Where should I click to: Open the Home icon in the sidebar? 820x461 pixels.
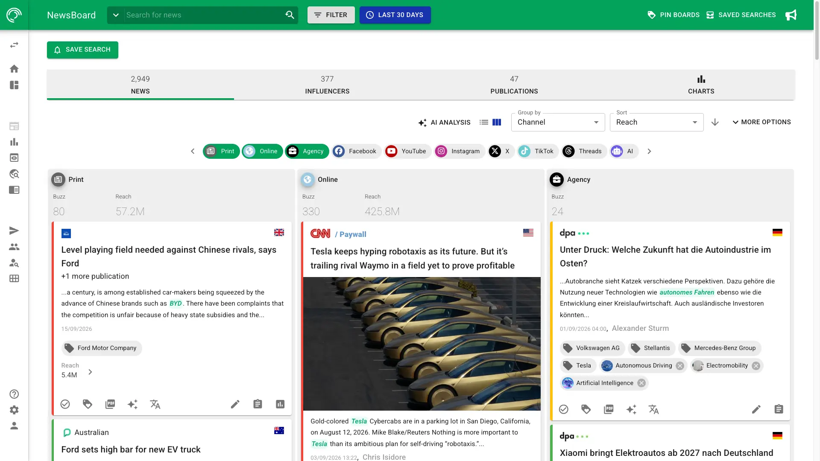point(14,69)
